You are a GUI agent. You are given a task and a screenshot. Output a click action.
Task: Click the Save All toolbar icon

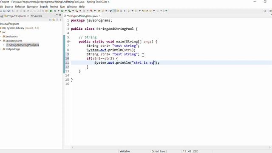click(x=4, y=11)
